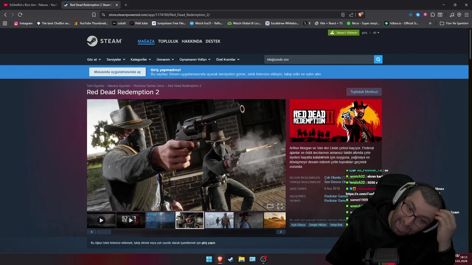Screen dimensions: 472x265
Task: Click the Zengin Hikâye tag
Action: pyautogui.click(x=317, y=225)
